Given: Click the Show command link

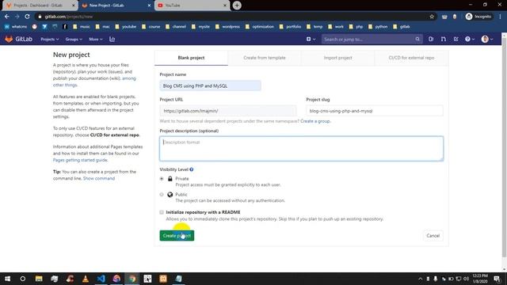Looking at the screenshot, I should point(99,178).
